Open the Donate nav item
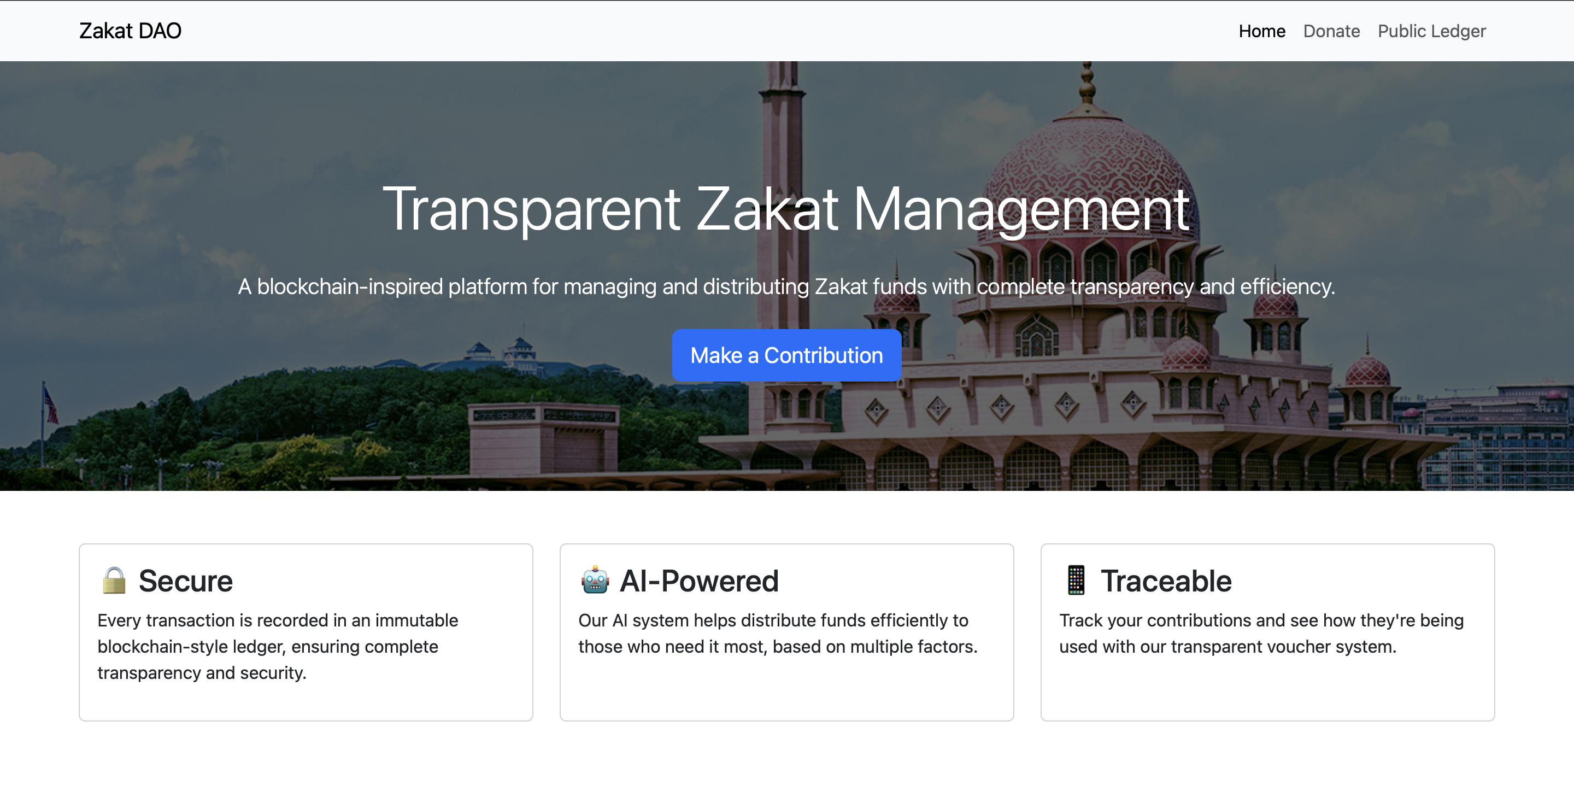The image size is (1574, 797). click(x=1331, y=31)
